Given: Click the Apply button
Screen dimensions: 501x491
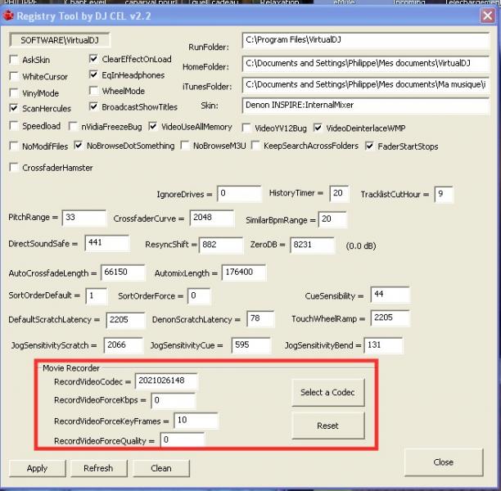Looking at the screenshot, I should 37,468.
